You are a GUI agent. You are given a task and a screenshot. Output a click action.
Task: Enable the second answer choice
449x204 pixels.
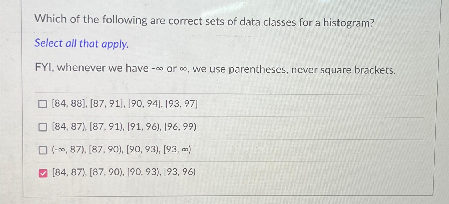(x=43, y=128)
